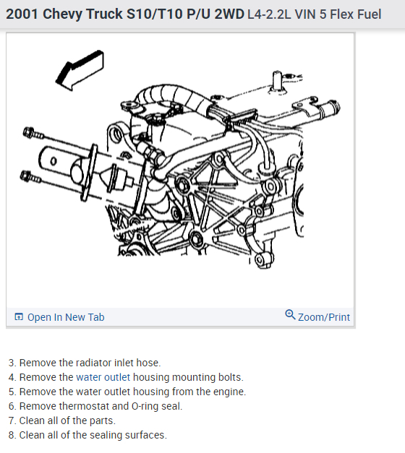Click the Zoom/Print magnifier icon
The height and width of the screenshot is (453, 405).
(x=290, y=314)
